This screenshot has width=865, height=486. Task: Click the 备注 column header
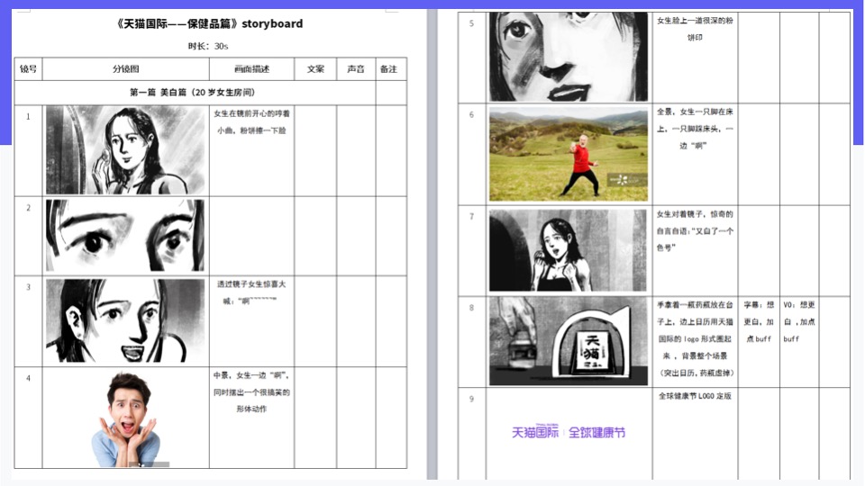pyautogui.click(x=388, y=69)
